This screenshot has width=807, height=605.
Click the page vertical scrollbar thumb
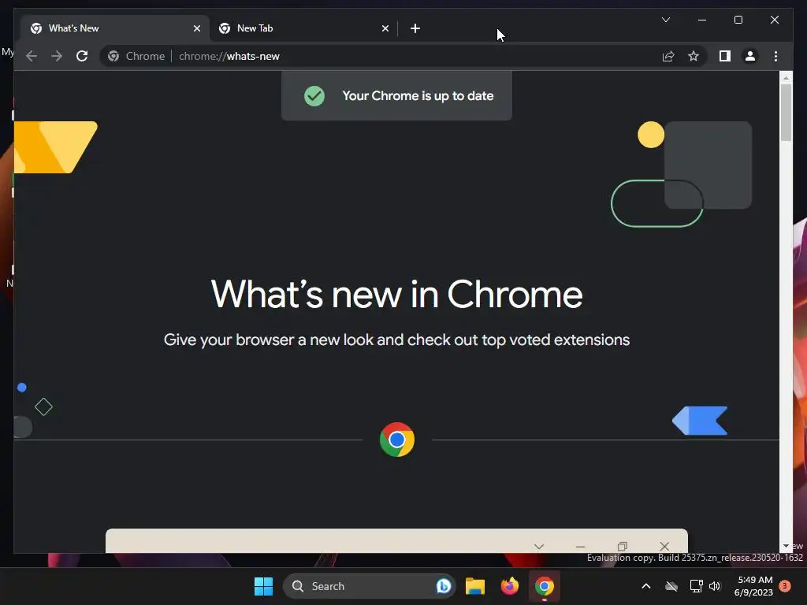pyautogui.click(x=786, y=112)
